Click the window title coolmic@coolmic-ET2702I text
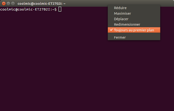The image size is (174, 111). (40, 4)
